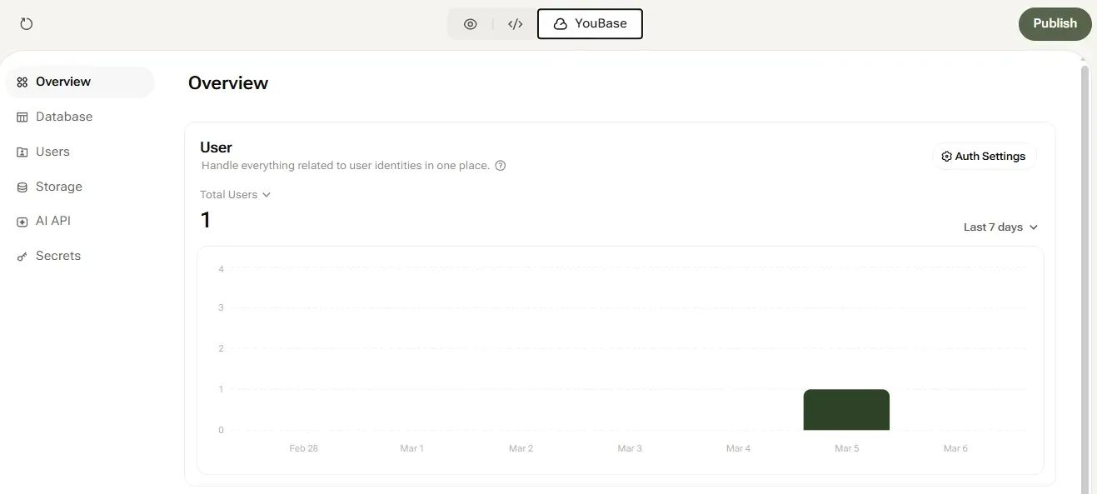Screen dimensions: 1097x494
Task: Switch to the preview eye view
Action: (471, 24)
